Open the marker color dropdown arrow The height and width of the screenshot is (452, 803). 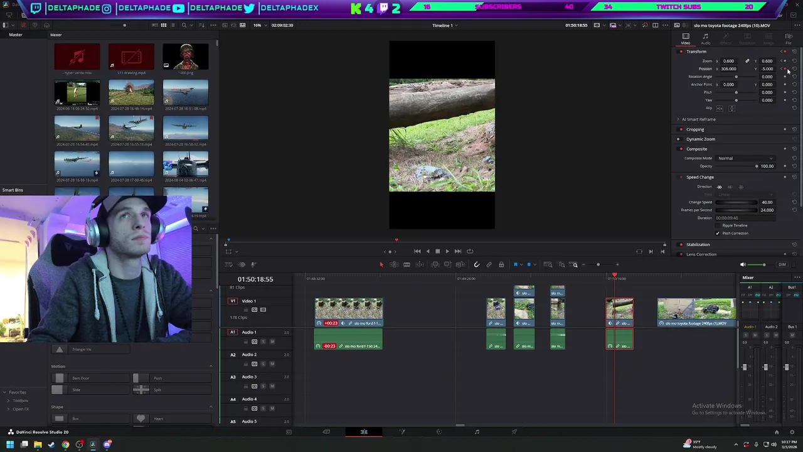pos(534,264)
